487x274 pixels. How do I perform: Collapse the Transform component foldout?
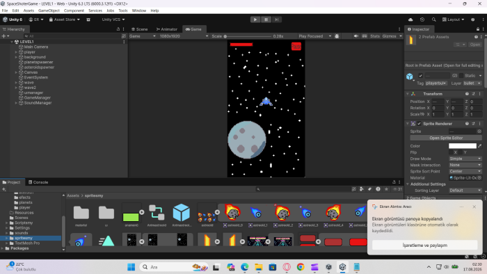(408, 94)
